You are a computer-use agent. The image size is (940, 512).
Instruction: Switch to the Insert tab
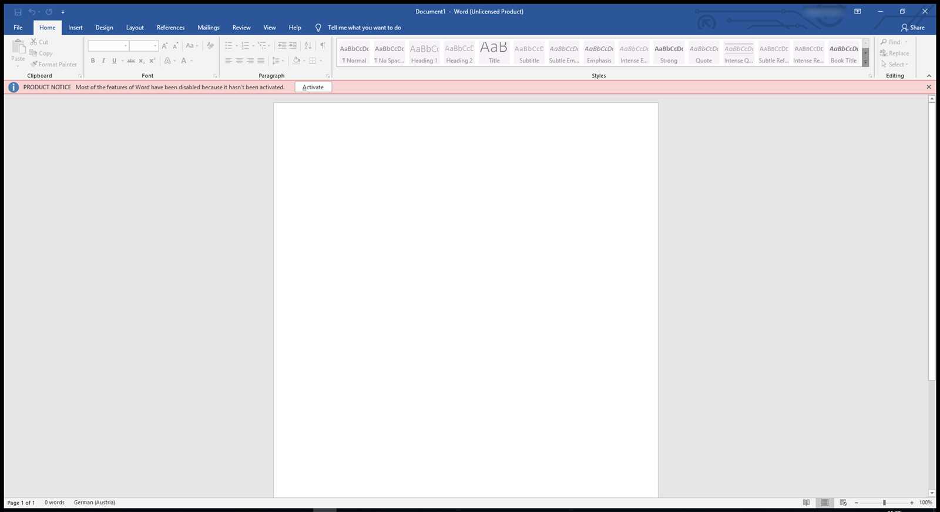click(75, 28)
